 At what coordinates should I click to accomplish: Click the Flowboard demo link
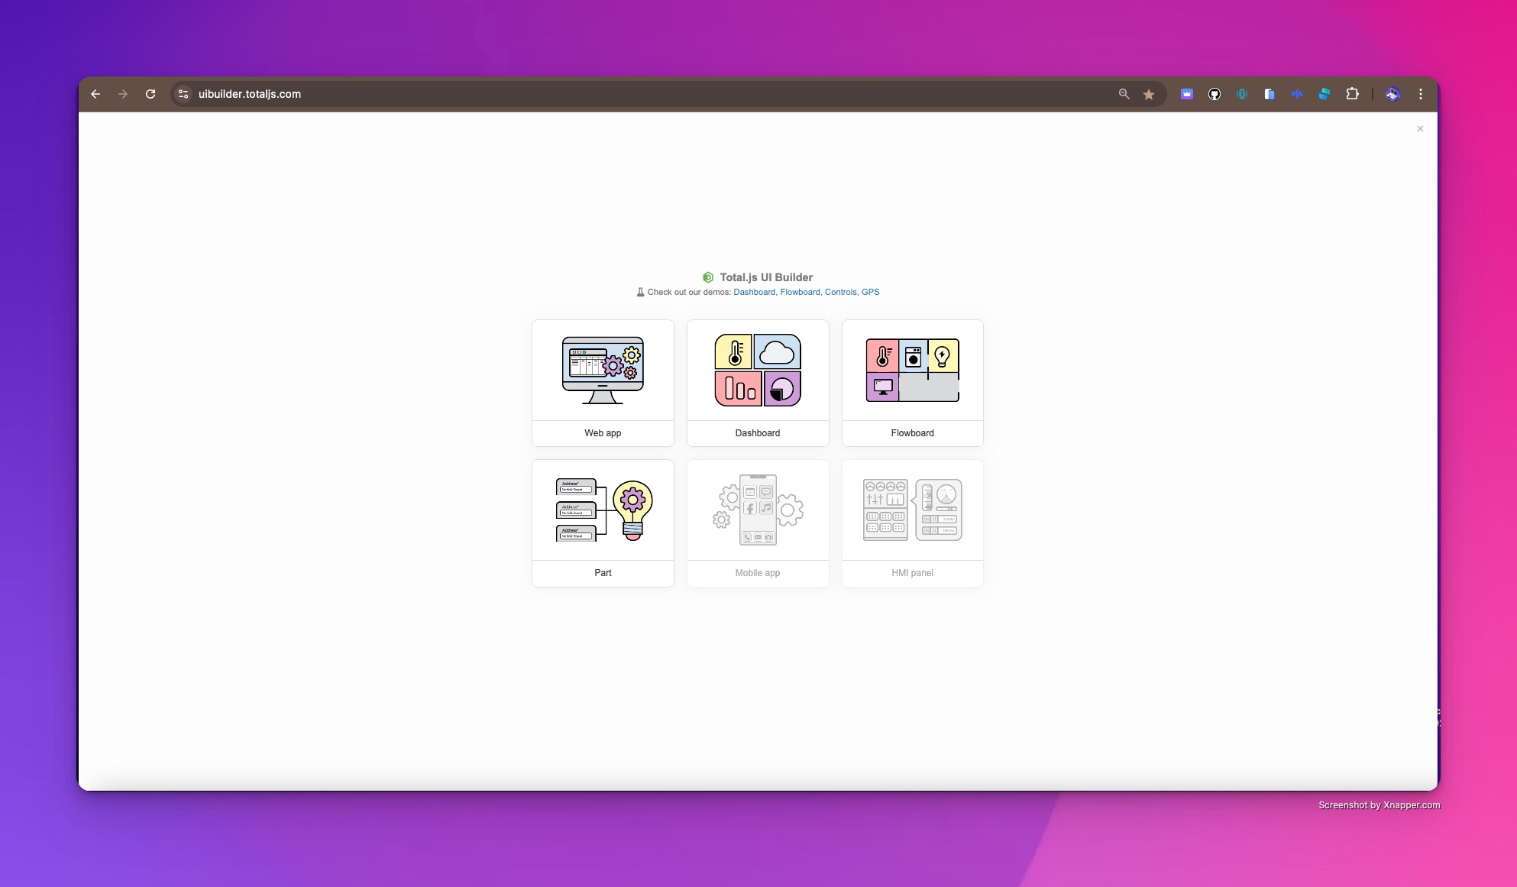(799, 291)
